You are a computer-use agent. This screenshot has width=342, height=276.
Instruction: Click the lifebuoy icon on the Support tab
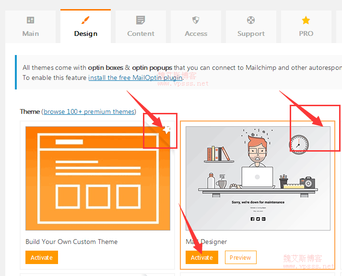251,20
